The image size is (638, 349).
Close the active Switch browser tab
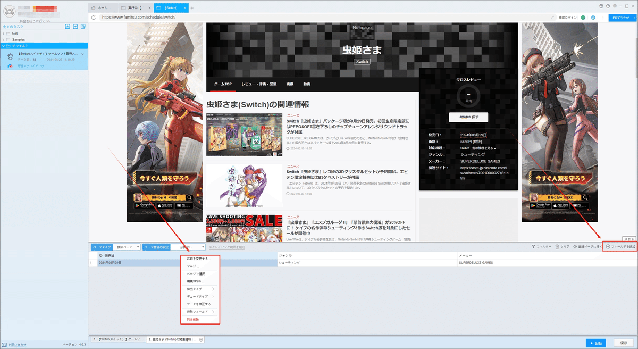pyautogui.click(x=186, y=8)
